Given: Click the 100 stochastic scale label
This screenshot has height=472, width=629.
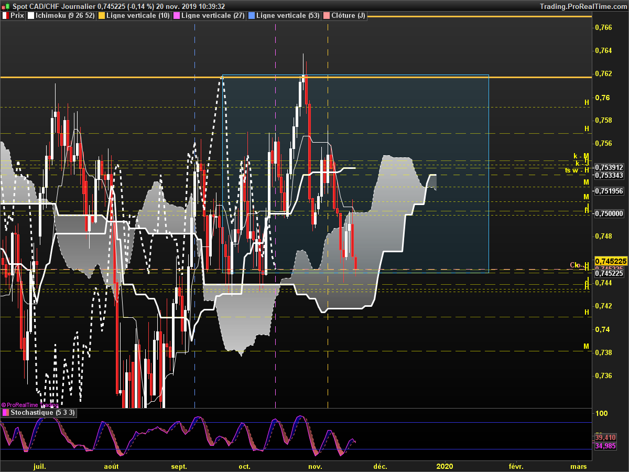Looking at the screenshot, I should pos(601,413).
